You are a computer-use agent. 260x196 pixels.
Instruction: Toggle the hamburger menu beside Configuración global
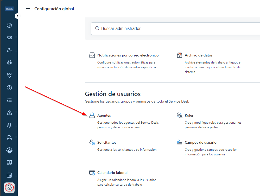click(28, 9)
